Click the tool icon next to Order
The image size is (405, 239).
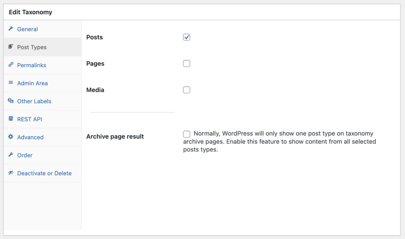[x=11, y=155]
